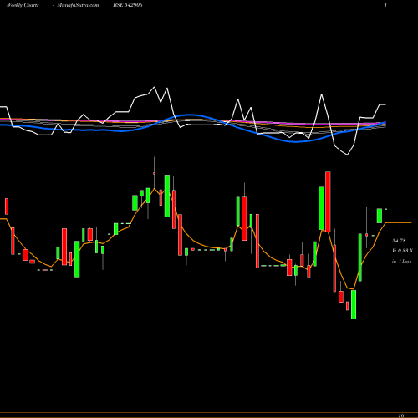Click the "34.78" price value
418x418 pixels.
(x=399, y=241)
